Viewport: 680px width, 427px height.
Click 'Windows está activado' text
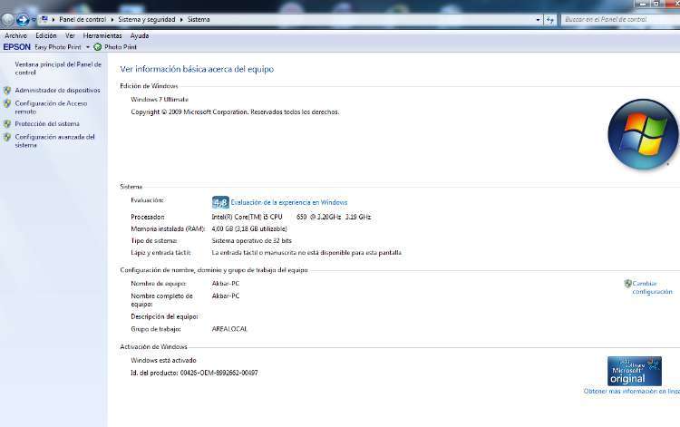click(163, 360)
